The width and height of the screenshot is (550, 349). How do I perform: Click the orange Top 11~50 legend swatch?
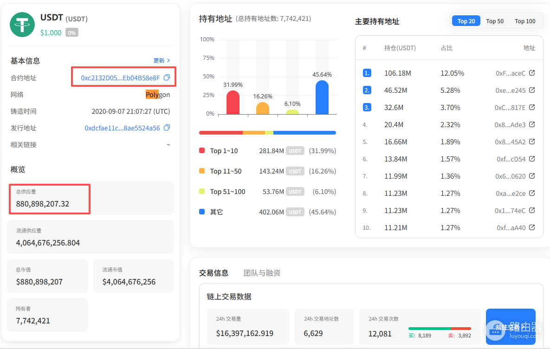(x=202, y=171)
